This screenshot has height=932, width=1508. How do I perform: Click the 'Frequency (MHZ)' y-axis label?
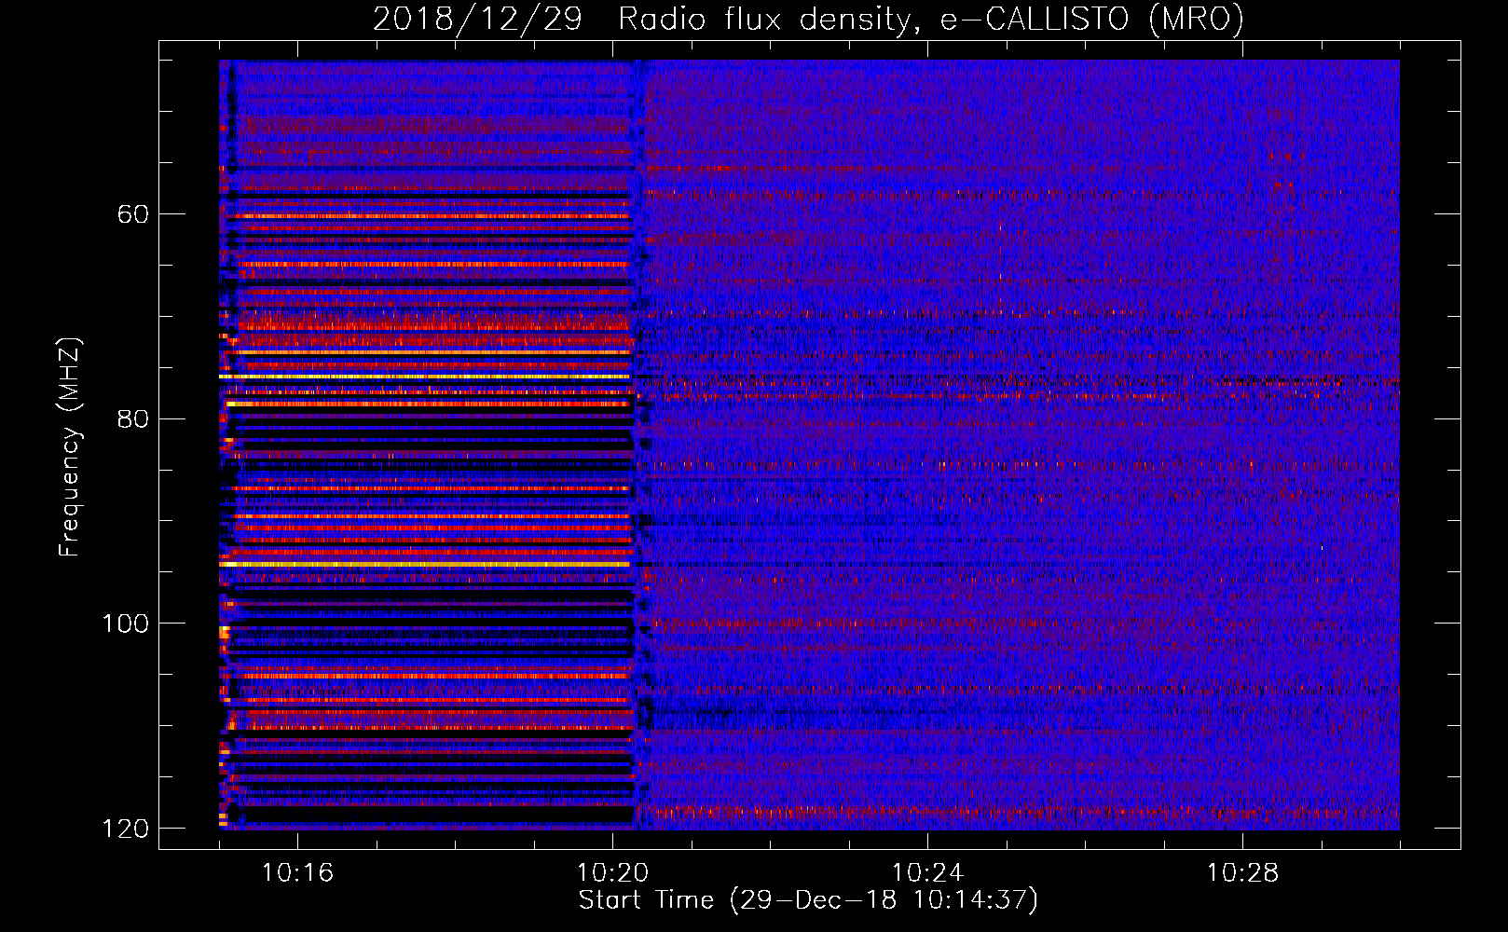(70, 447)
